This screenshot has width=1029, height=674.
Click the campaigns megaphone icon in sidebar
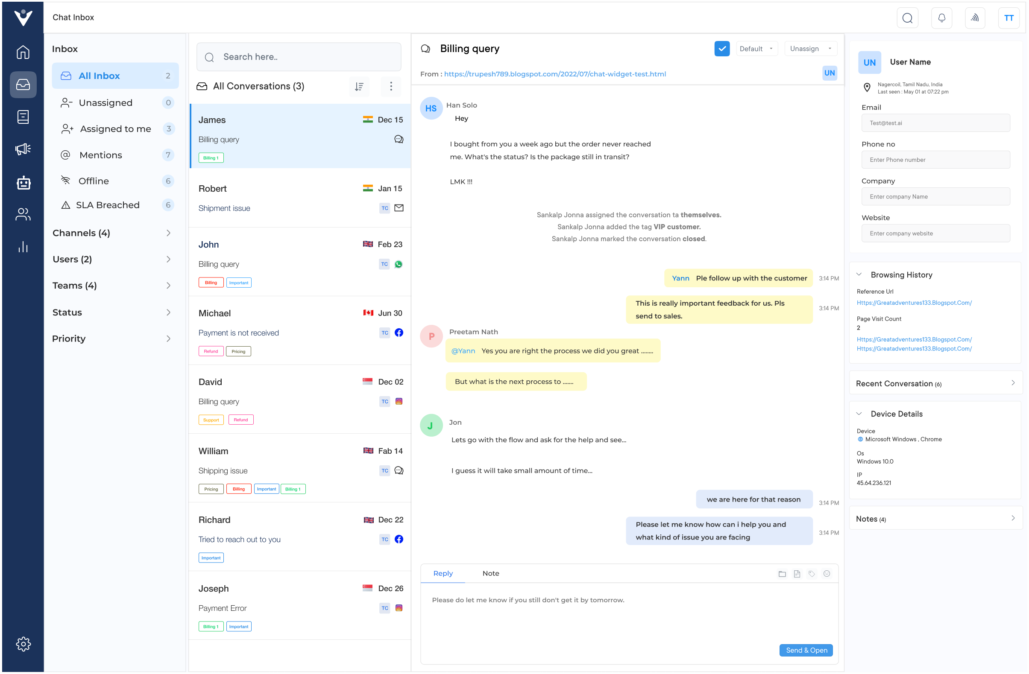[23, 148]
